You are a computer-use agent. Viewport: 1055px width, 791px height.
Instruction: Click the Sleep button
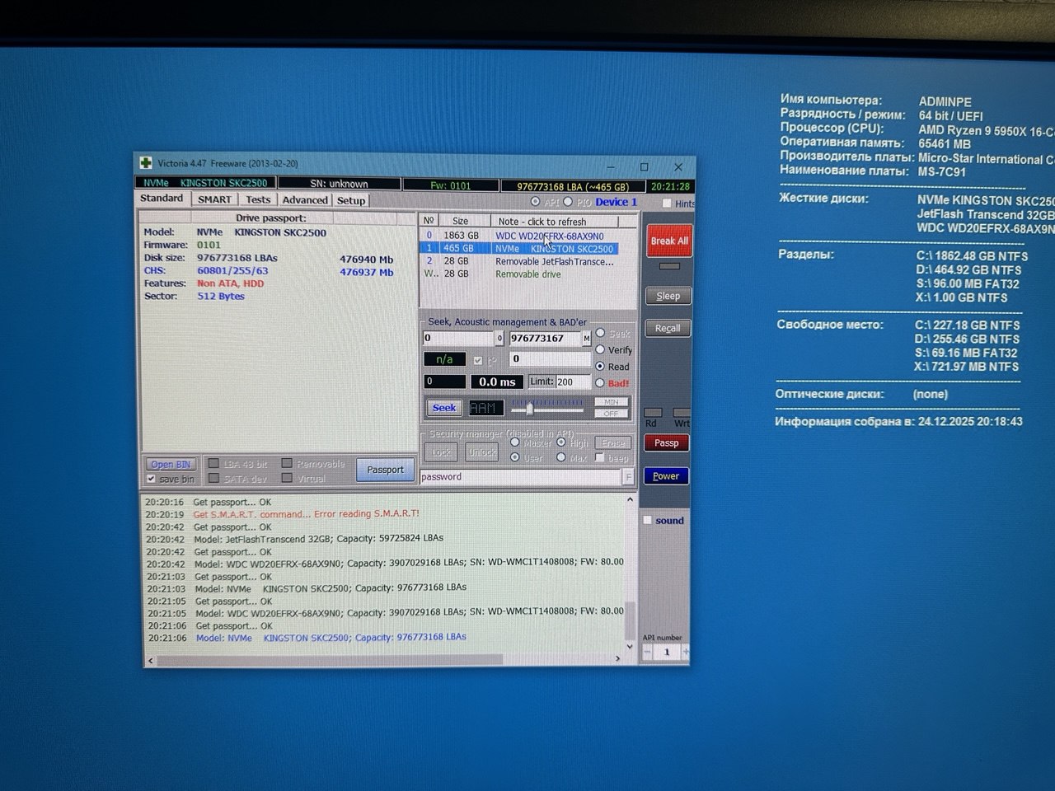[668, 296]
